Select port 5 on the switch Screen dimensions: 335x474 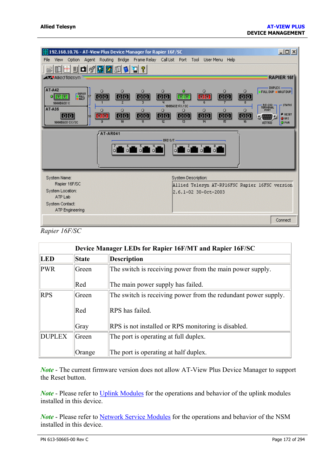coord(184,97)
